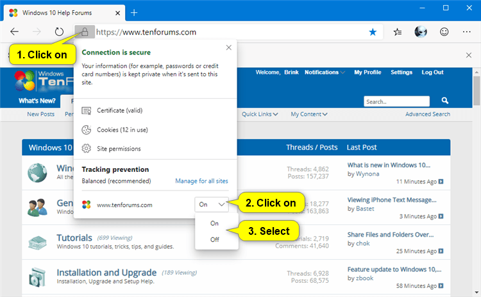Select On in the dropdown list
The image size is (481, 297).
tap(214, 223)
